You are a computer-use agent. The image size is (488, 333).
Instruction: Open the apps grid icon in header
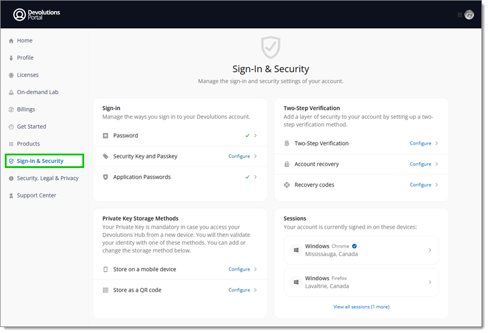click(460, 14)
